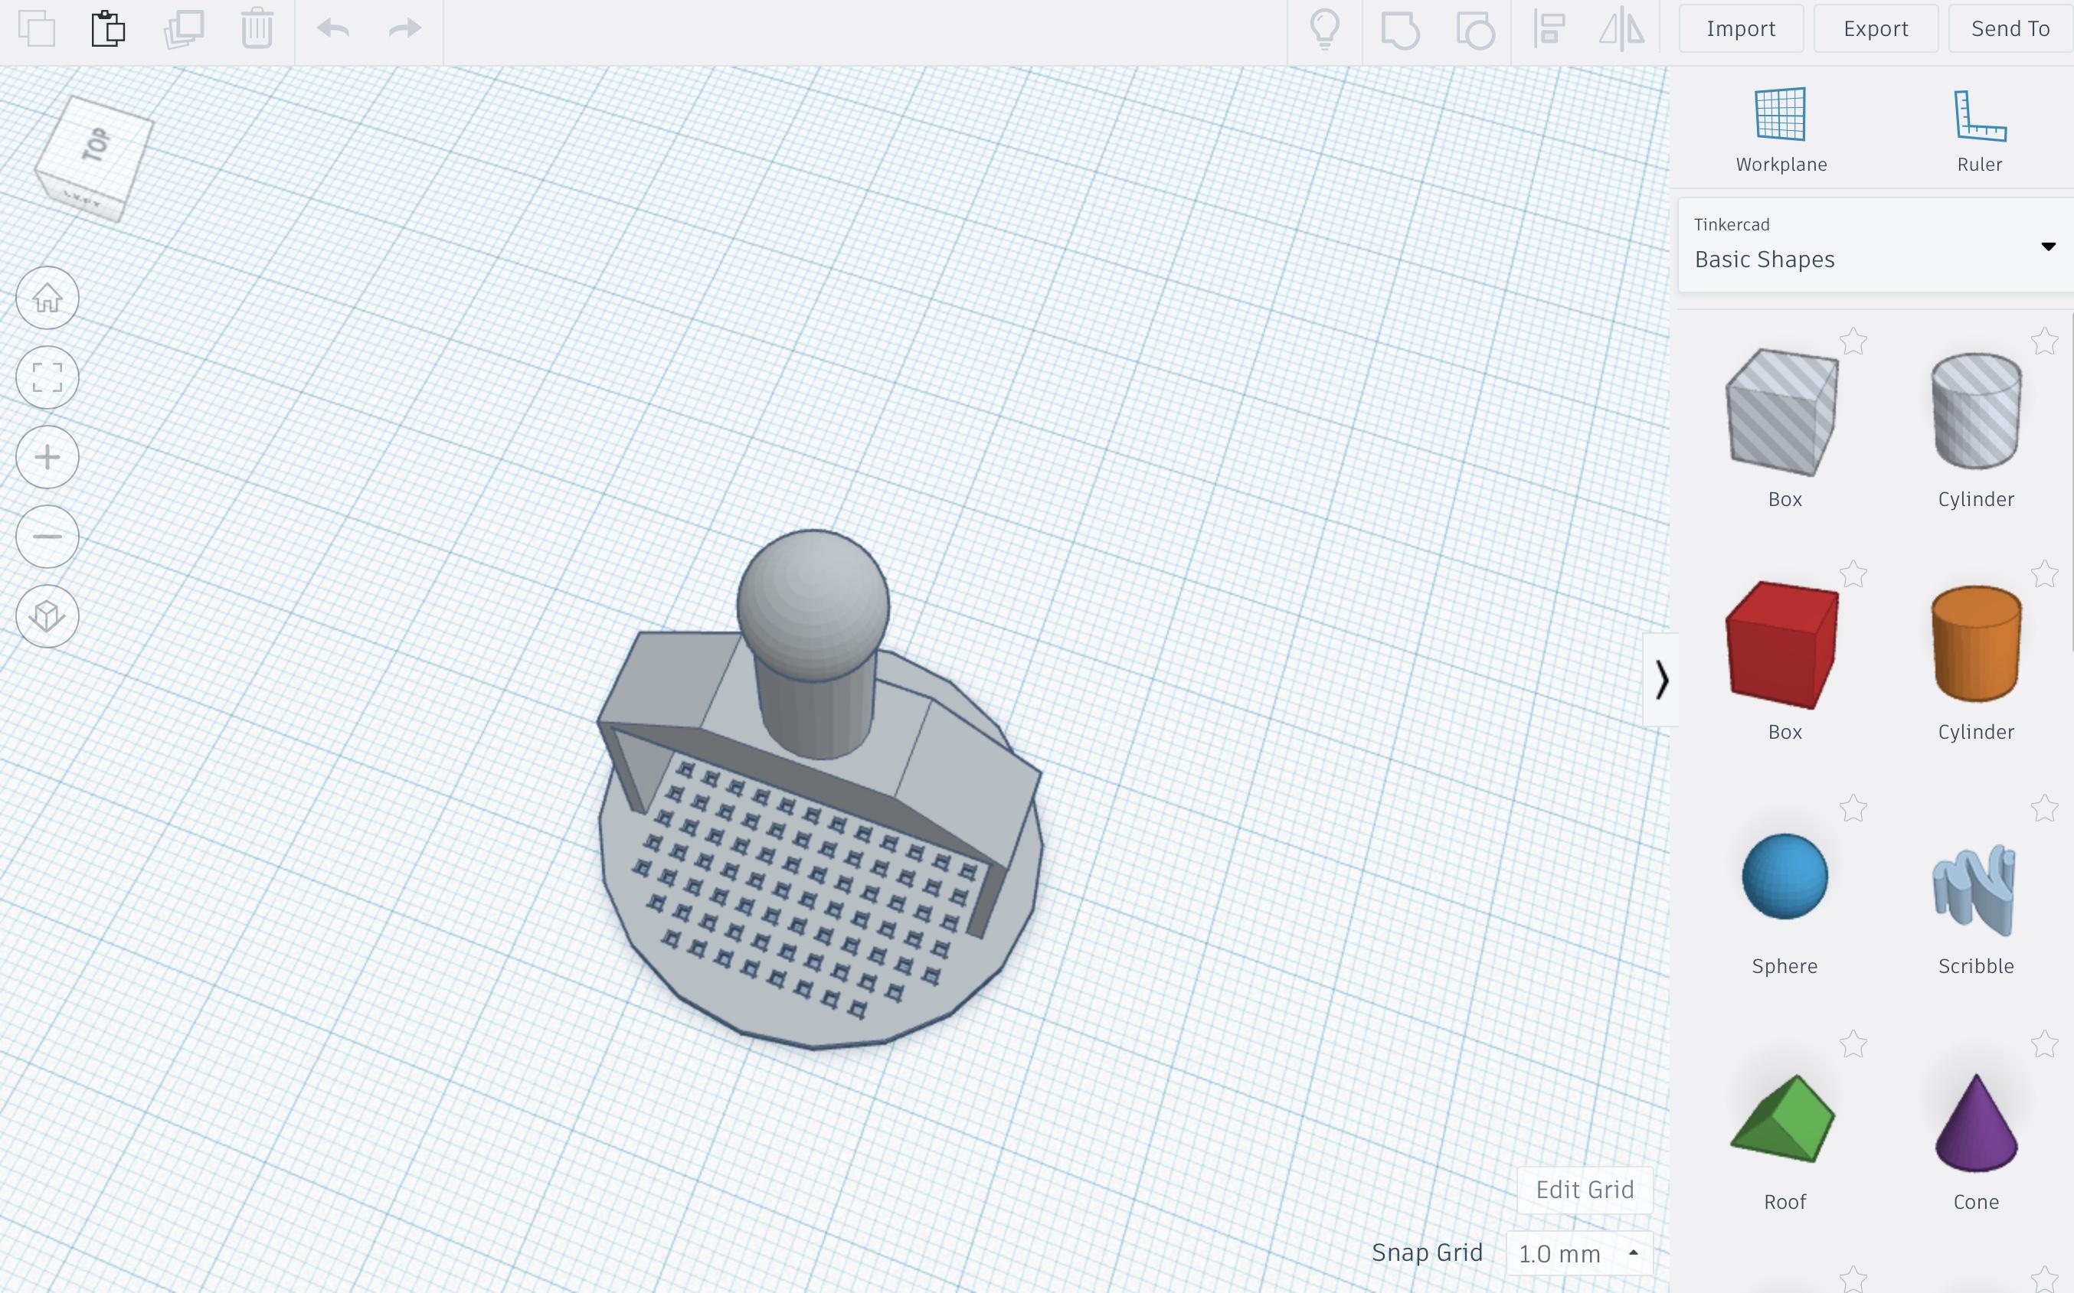Favorite the Scribble with star
Viewport: 2074px width, 1293px height.
pos(2044,808)
